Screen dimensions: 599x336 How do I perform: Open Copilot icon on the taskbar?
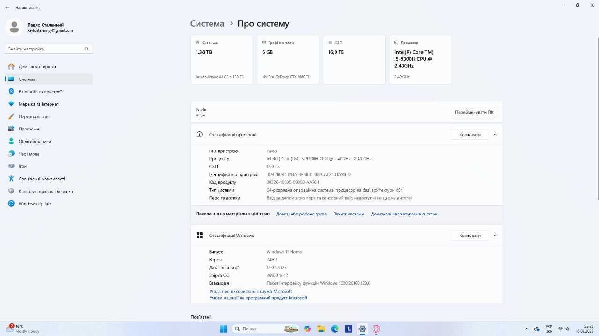coord(307,329)
